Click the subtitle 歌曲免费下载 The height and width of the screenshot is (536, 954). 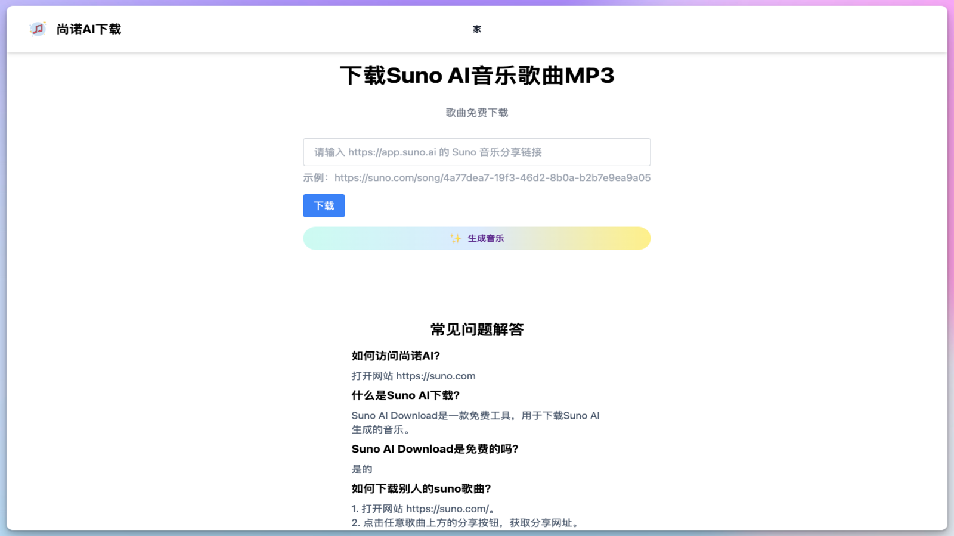point(477,113)
